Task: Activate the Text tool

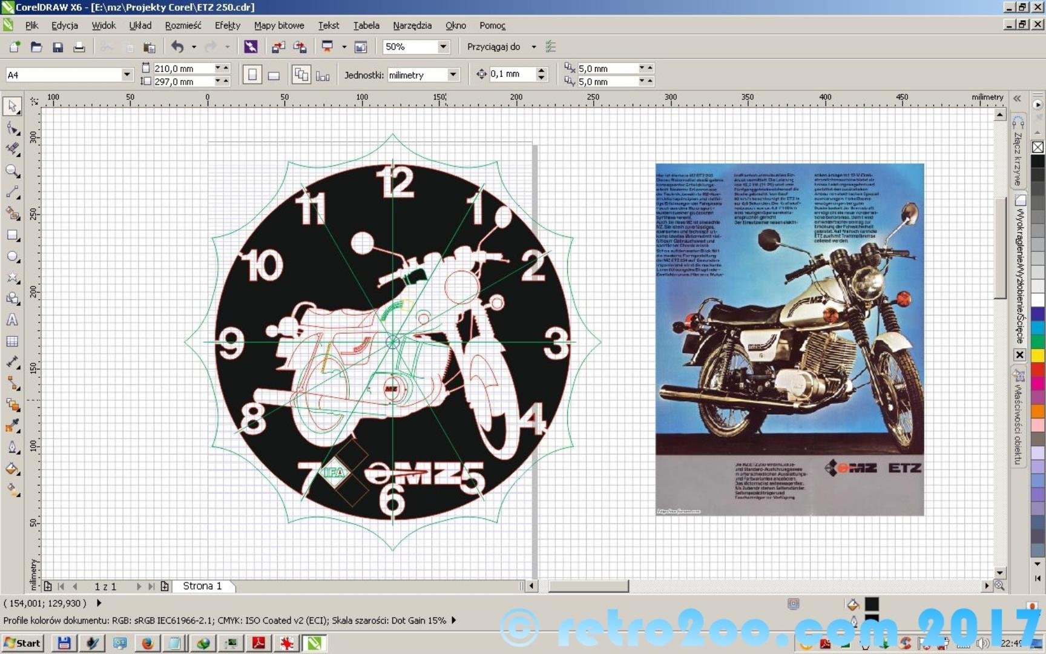Action: 12,320
